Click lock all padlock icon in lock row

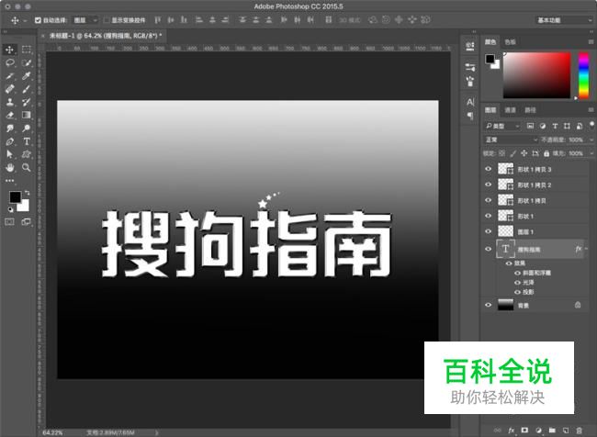pos(546,153)
